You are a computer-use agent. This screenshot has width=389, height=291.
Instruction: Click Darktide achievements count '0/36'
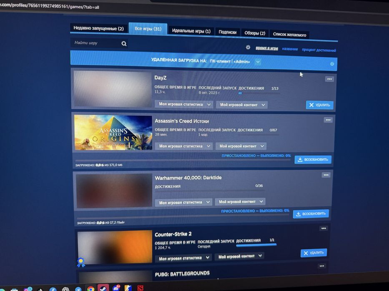tap(259, 185)
